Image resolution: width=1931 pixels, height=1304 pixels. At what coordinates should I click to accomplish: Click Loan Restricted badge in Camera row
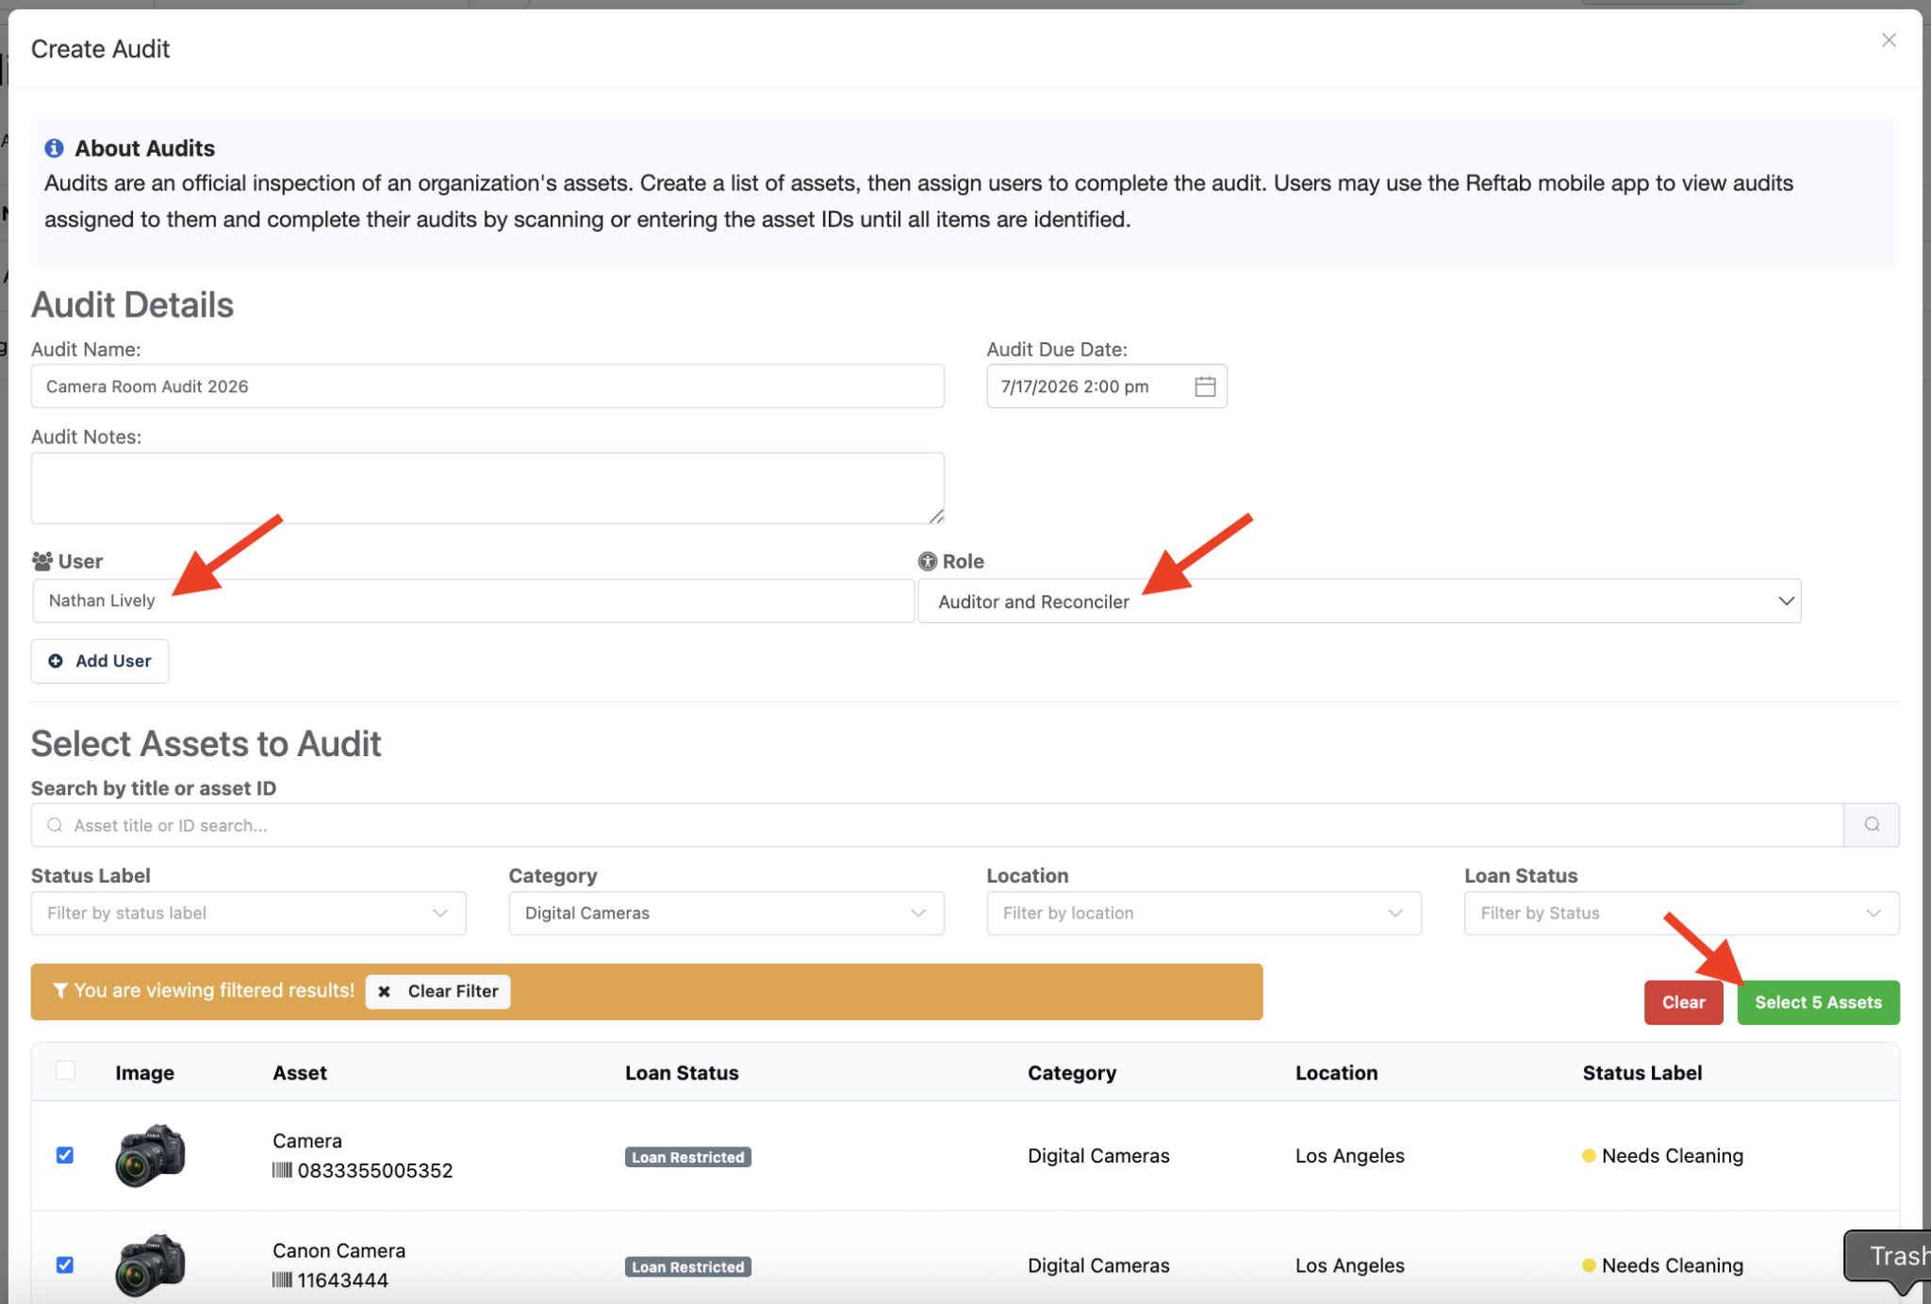pyautogui.click(x=688, y=1157)
